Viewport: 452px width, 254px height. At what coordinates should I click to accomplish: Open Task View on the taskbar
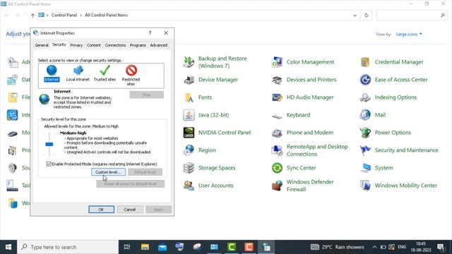click(x=127, y=247)
